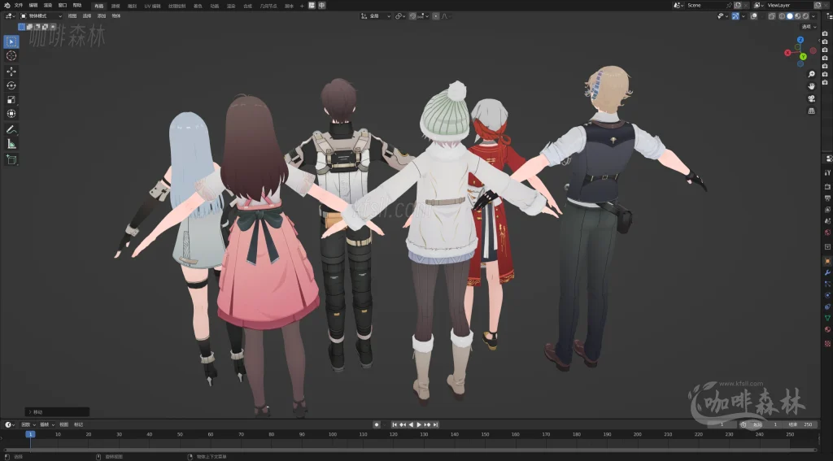Click the zoom magnifier viewport navigation icon
The height and width of the screenshot is (461, 833).
[x=811, y=74]
